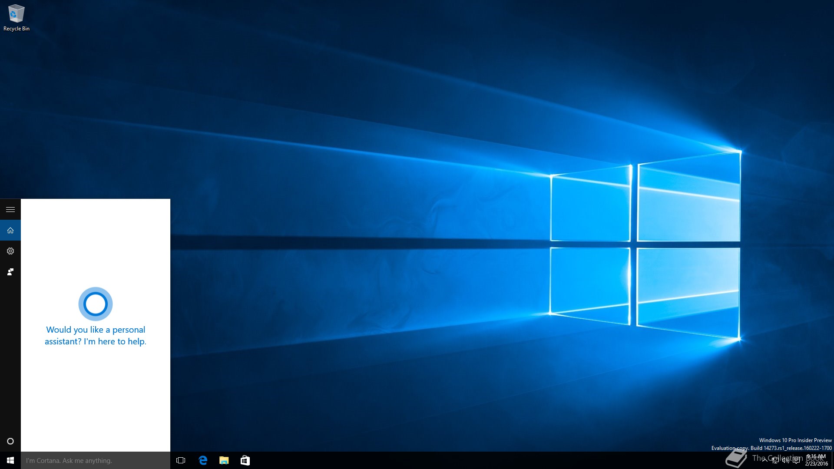Open the Action Center notification icon
Image resolution: width=834 pixels, height=469 pixels.
point(796,460)
